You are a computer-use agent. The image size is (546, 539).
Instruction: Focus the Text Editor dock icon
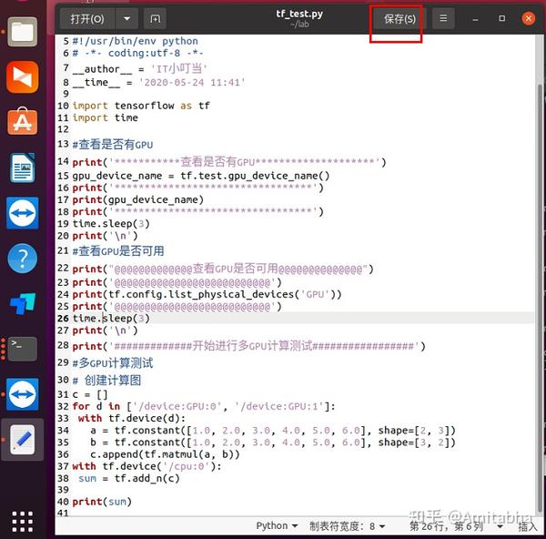22,440
